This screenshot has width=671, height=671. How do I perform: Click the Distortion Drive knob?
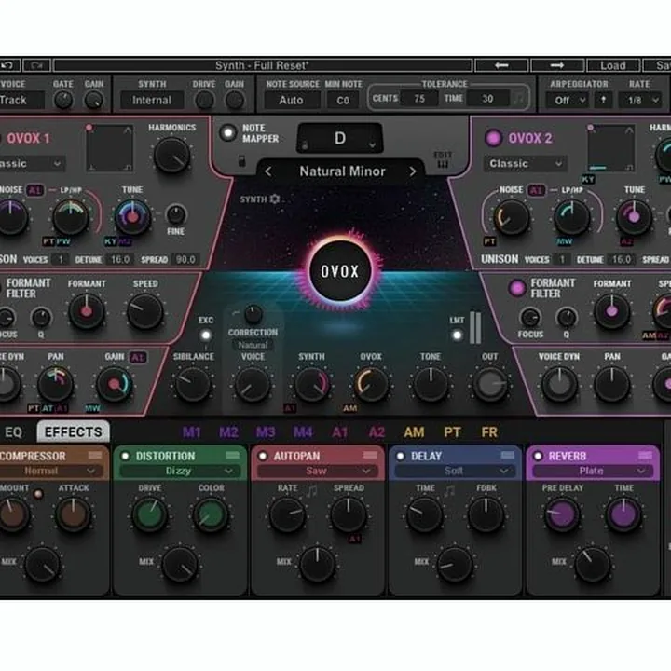[x=149, y=514]
